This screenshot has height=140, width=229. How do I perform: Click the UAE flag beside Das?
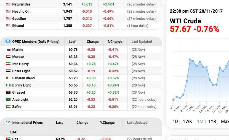coord(8,139)
